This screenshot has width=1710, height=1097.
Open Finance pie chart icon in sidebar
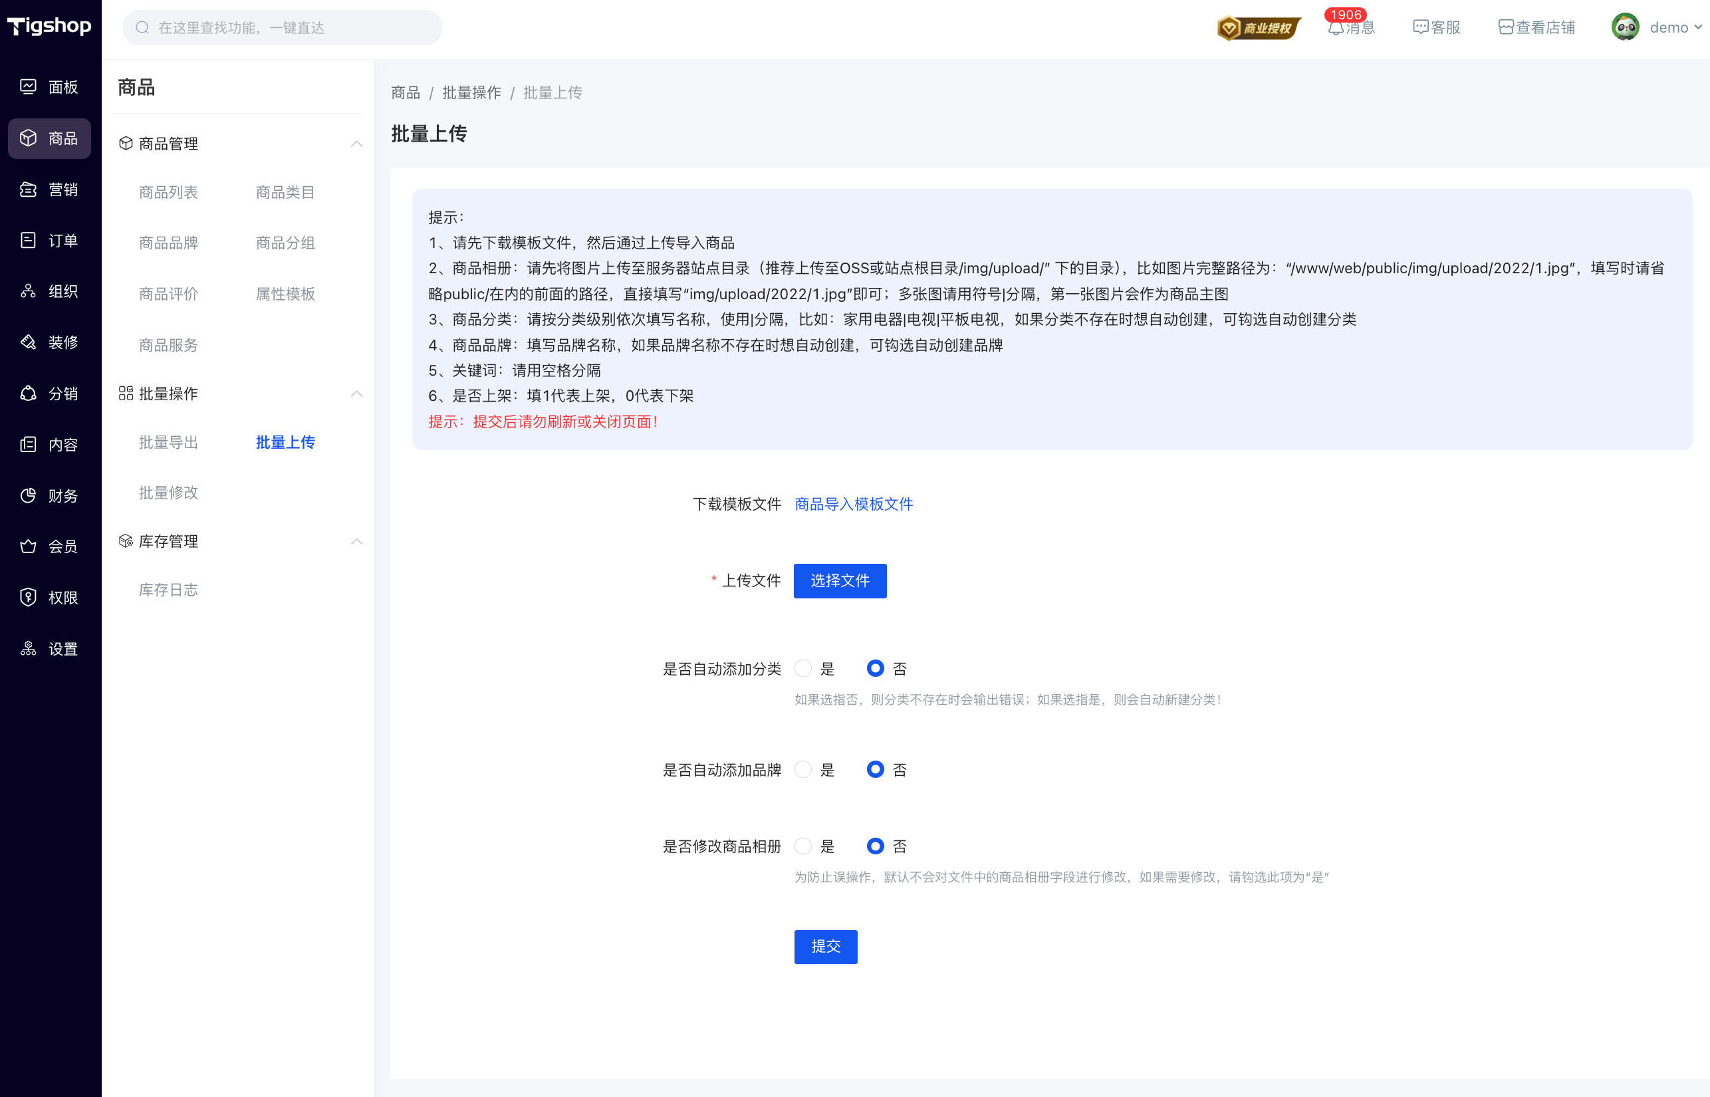coord(29,496)
